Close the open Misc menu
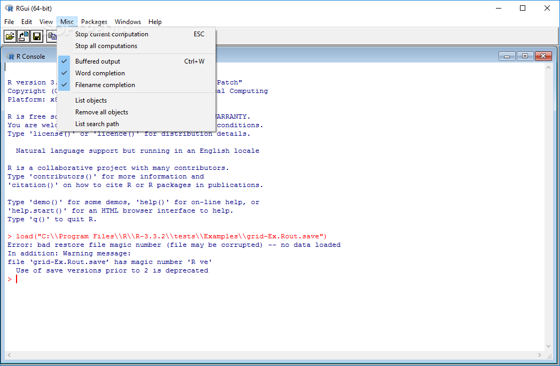This screenshot has height=366, width=560. click(x=67, y=22)
